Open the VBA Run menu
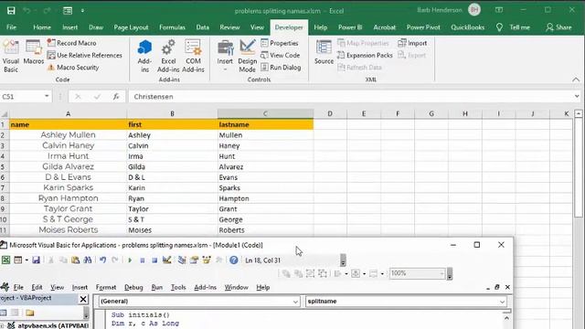 156,287
